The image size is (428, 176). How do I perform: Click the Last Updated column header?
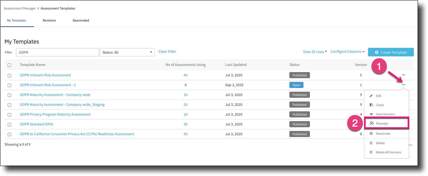tap(236, 65)
